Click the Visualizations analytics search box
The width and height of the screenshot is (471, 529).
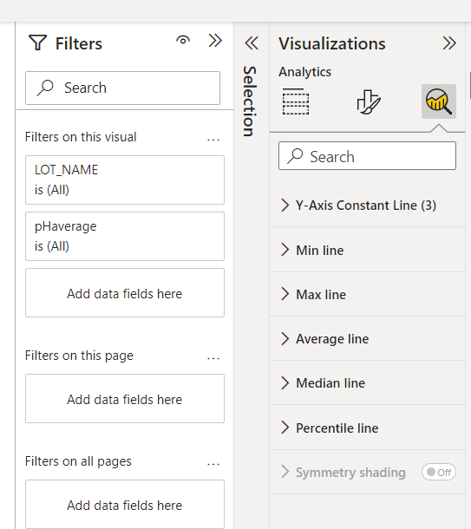click(367, 156)
